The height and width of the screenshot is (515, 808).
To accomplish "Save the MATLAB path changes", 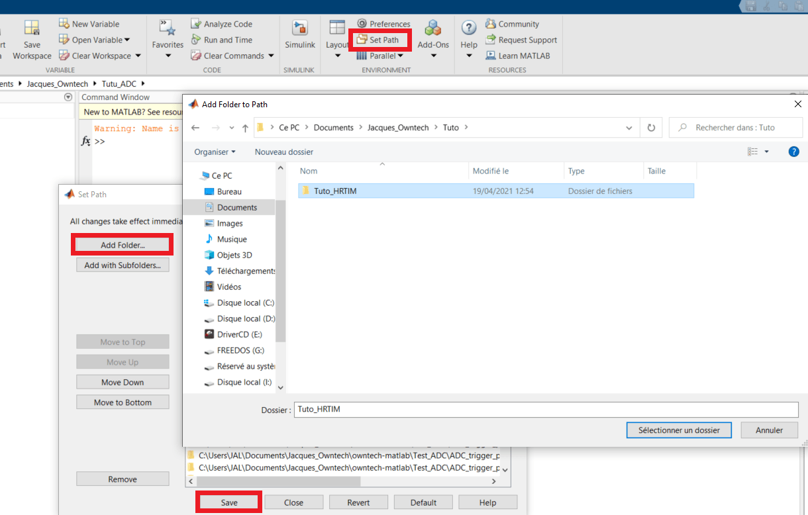I will pos(229,502).
